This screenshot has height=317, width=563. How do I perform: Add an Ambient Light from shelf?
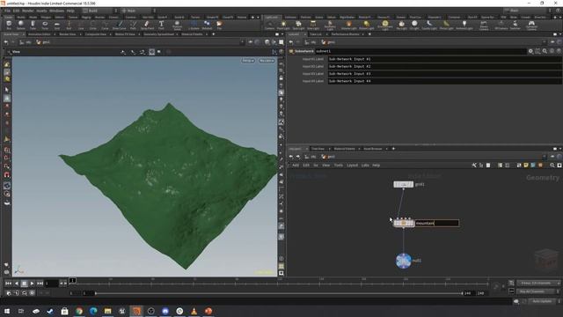464,26
